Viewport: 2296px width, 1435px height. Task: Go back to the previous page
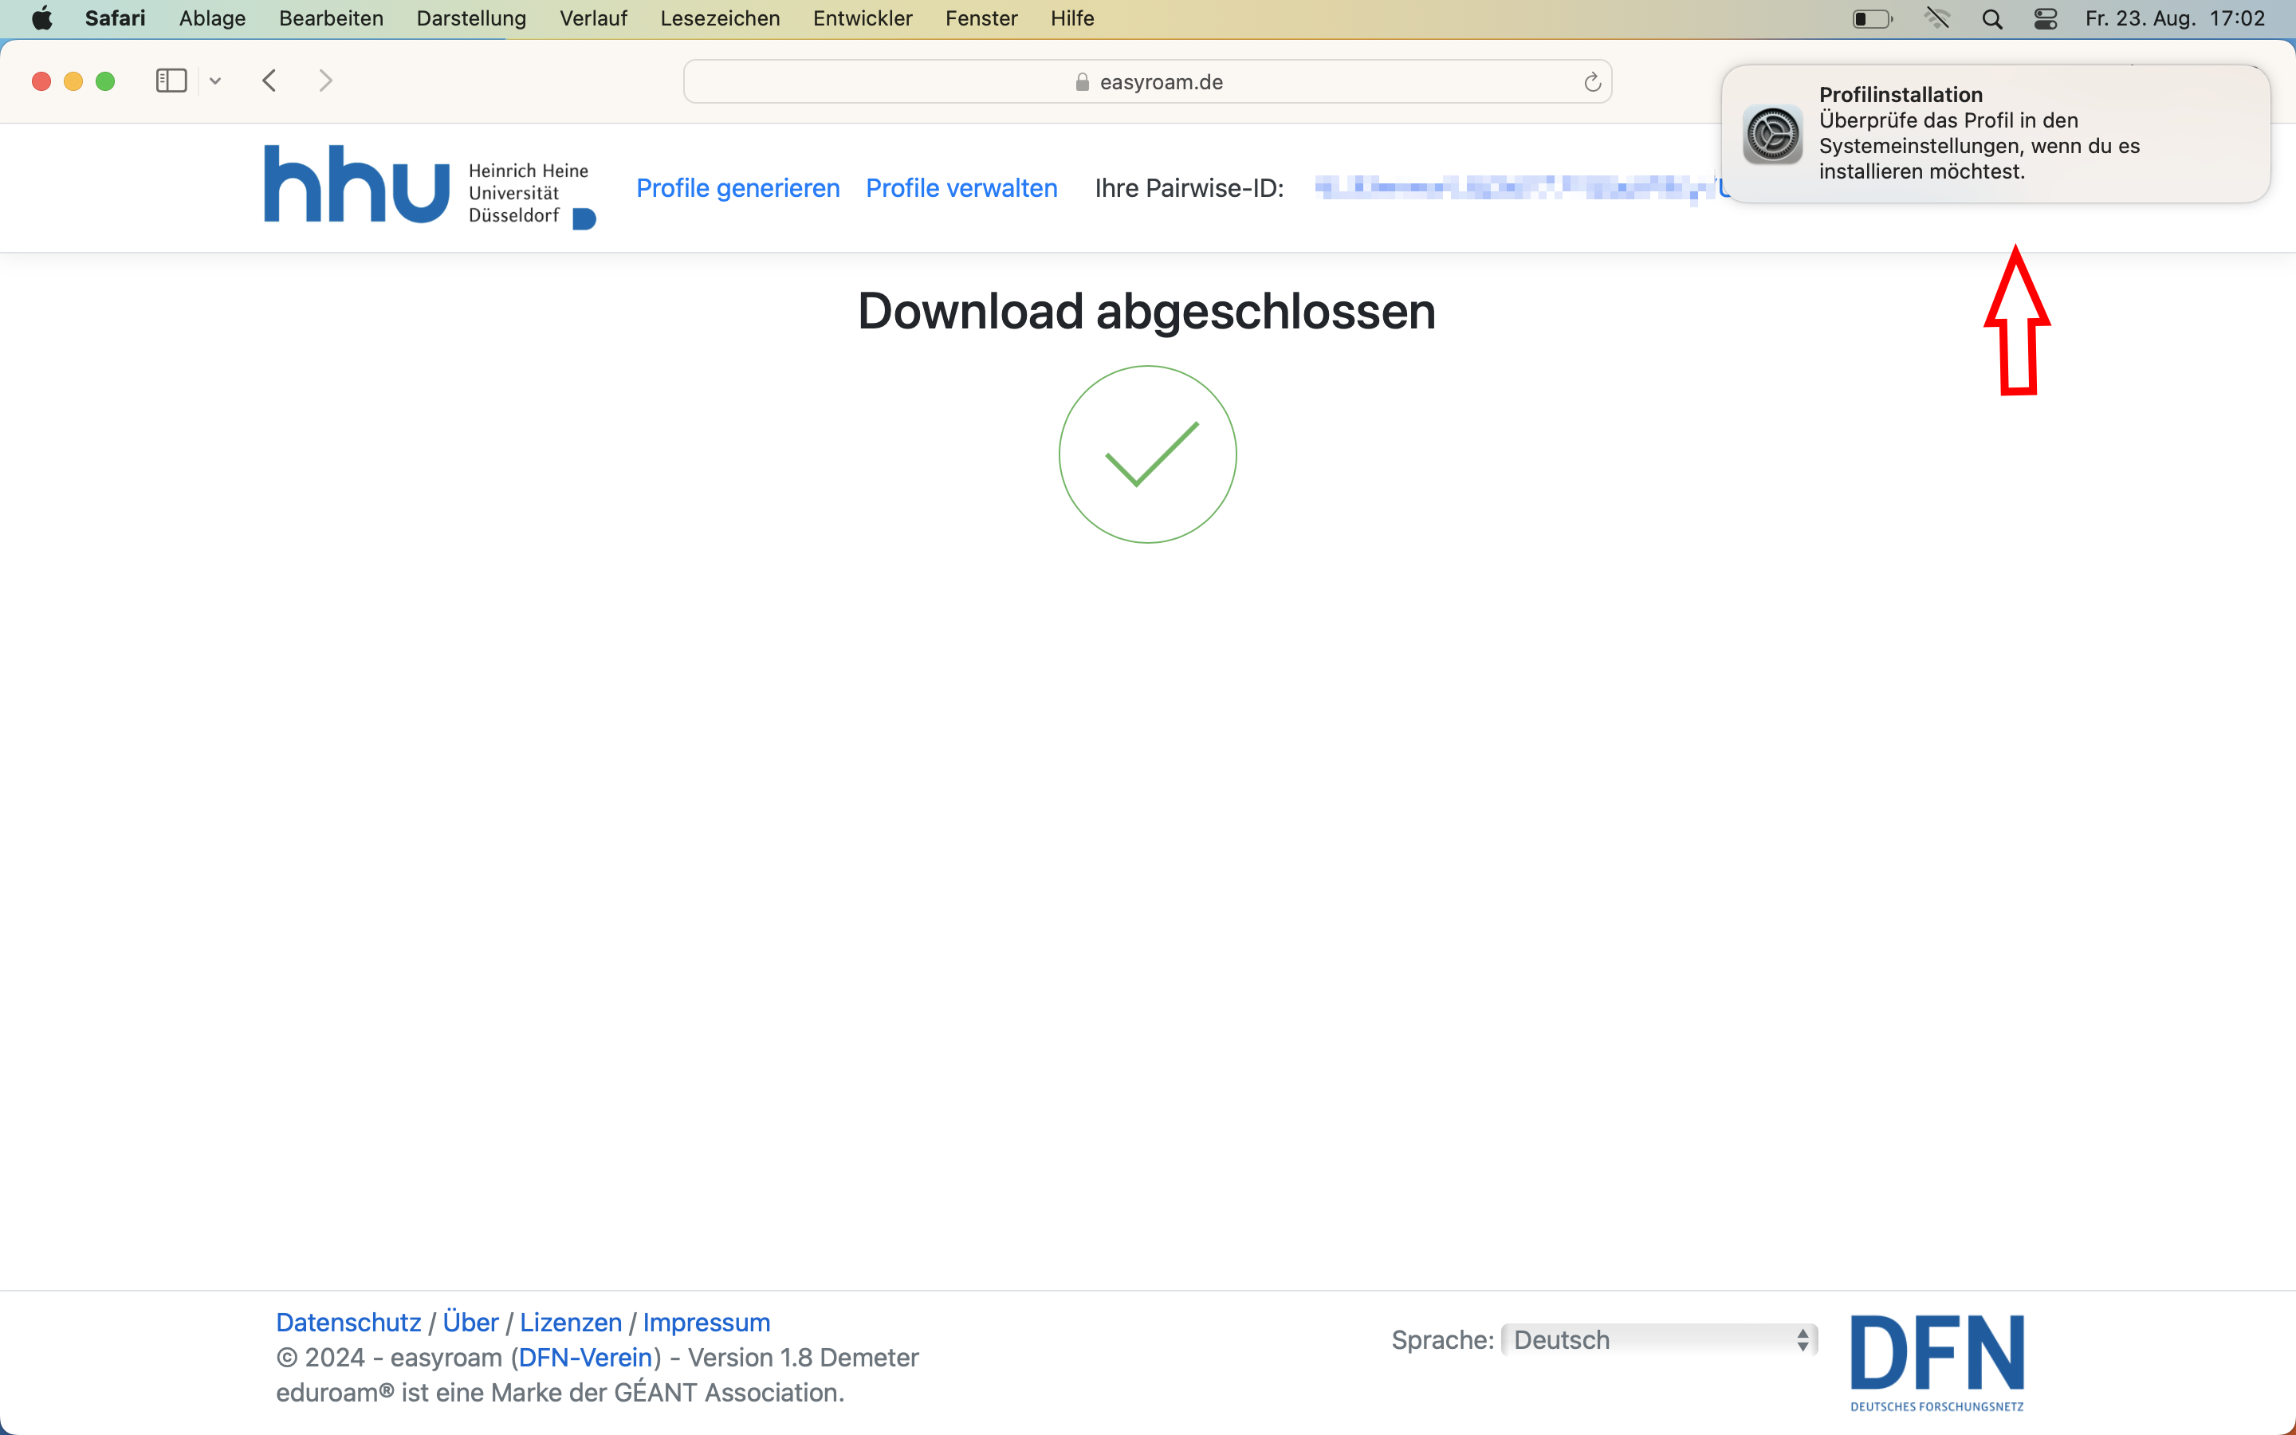[269, 81]
